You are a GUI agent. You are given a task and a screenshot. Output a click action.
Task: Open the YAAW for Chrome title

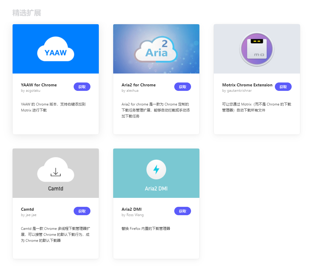coord(39,85)
